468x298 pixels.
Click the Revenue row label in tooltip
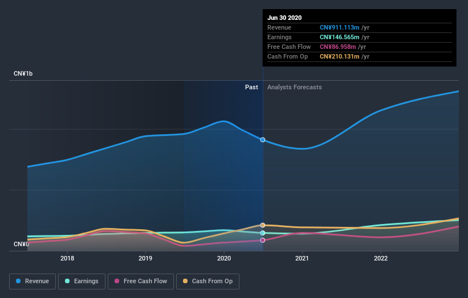coord(279,27)
